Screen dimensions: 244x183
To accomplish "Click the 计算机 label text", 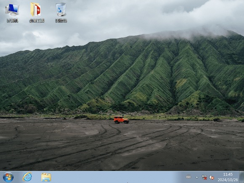I will click(x=13, y=20).
